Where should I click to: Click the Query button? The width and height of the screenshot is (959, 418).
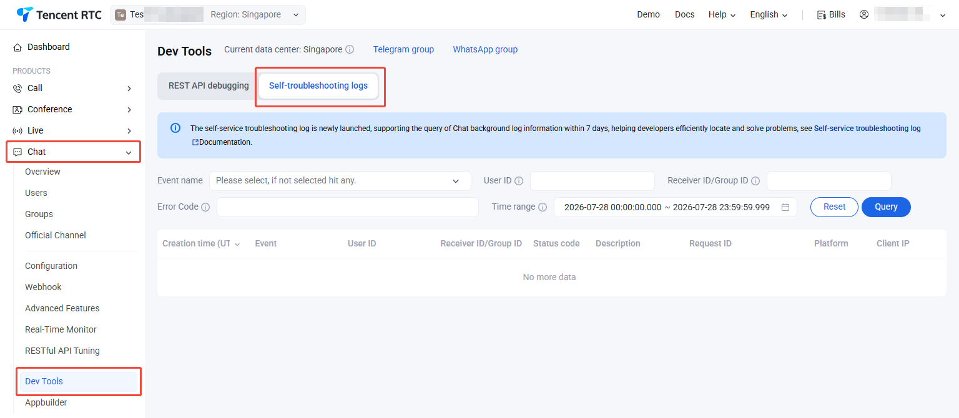pyautogui.click(x=886, y=207)
